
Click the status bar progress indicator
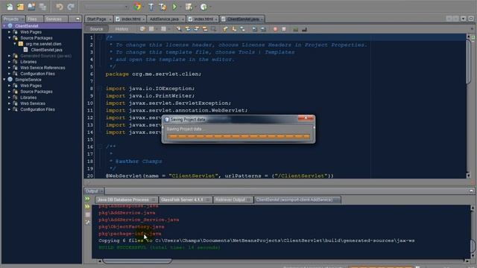coord(381,267)
